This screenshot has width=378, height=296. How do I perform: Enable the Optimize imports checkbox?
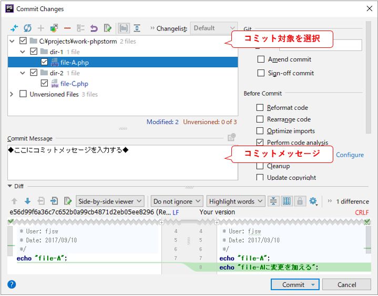(x=260, y=130)
